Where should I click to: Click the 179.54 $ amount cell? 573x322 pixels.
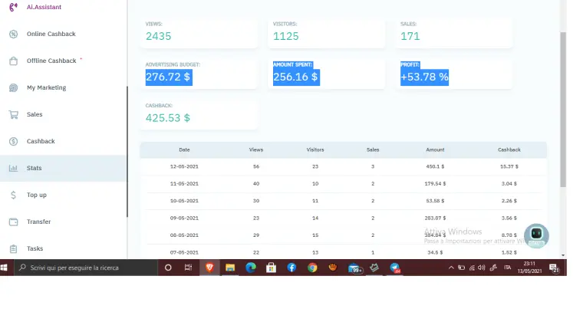pos(435,184)
